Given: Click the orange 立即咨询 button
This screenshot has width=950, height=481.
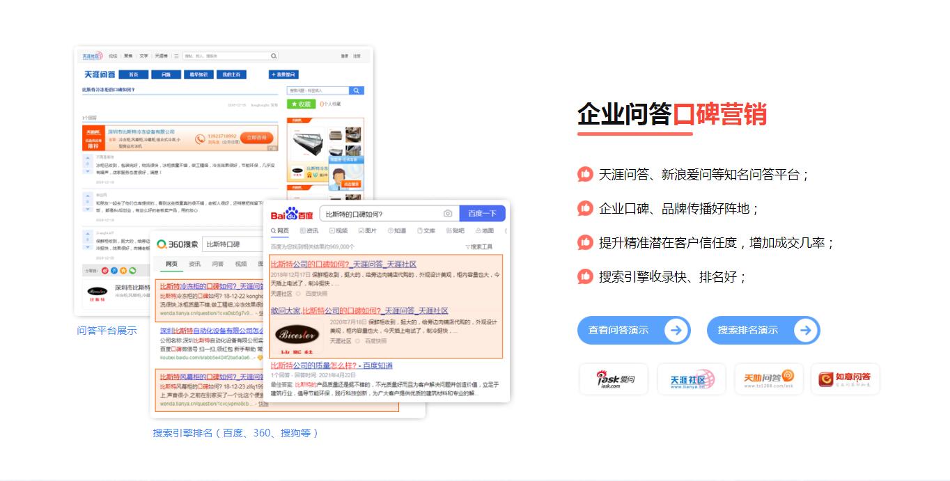Looking at the screenshot, I should (x=256, y=138).
